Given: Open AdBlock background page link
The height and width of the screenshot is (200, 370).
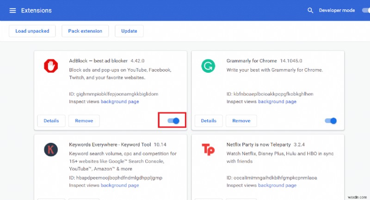Looking at the screenshot, I should (x=120, y=101).
